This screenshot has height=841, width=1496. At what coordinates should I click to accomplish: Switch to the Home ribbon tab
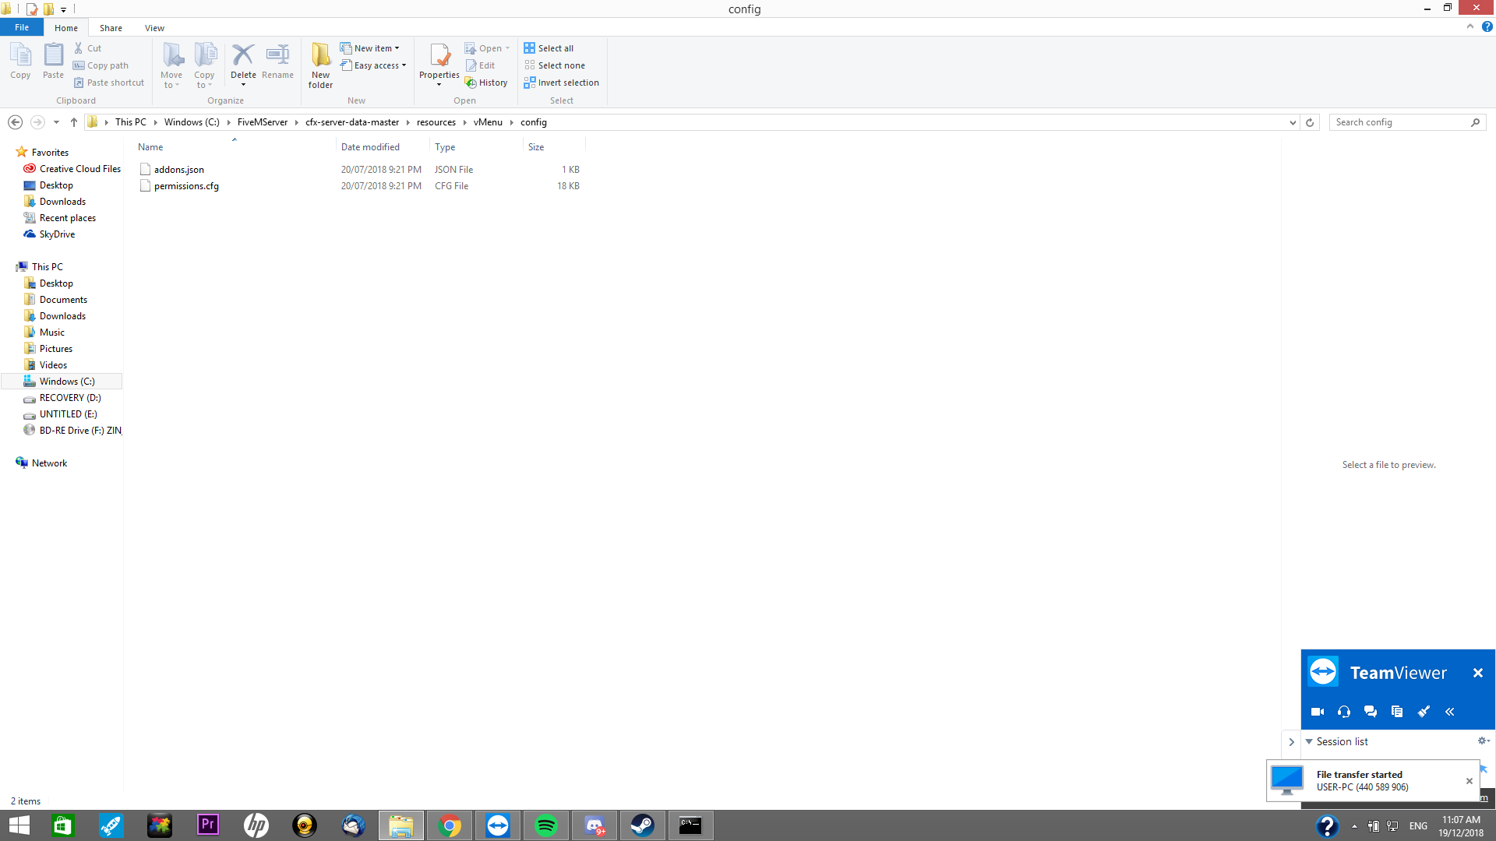click(x=66, y=28)
